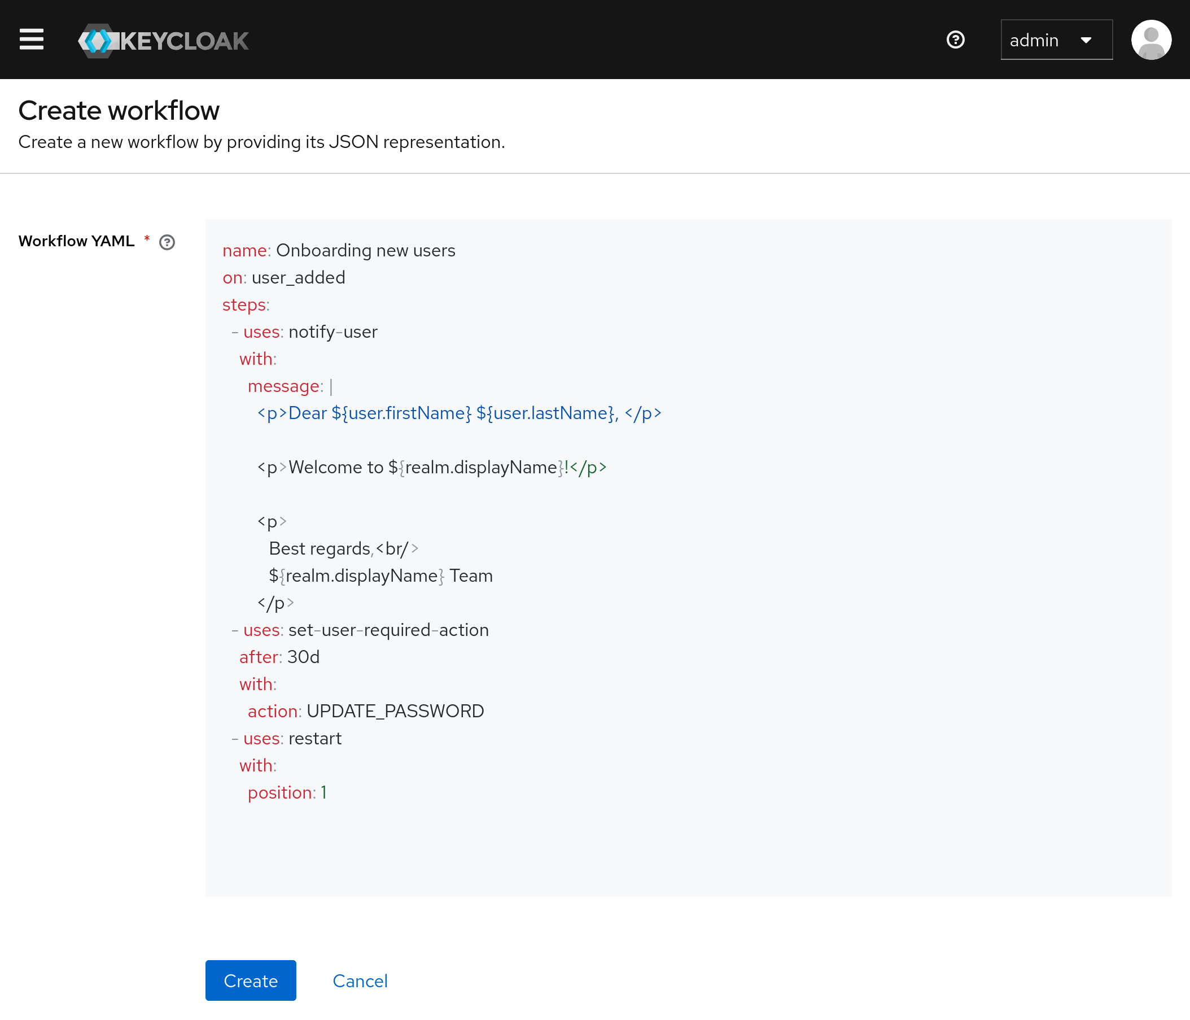Select the profile picture placeholder icon
Image resolution: width=1190 pixels, height=1020 pixels.
(x=1150, y=39)
